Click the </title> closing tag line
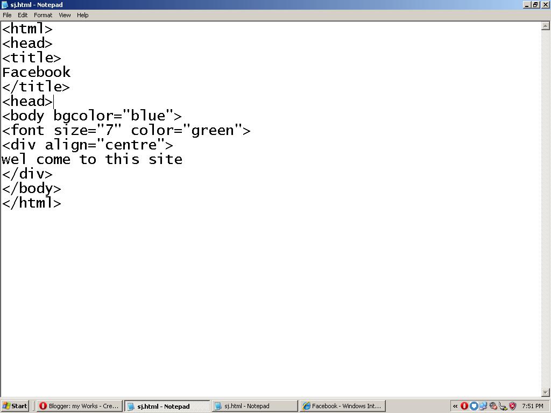The image size is (551, 413). click(x=36, y=87)
